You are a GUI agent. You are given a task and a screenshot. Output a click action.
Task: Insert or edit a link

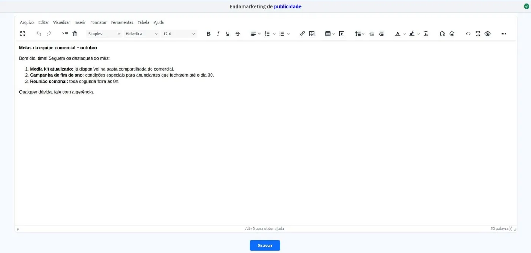(x=302, y=34)
